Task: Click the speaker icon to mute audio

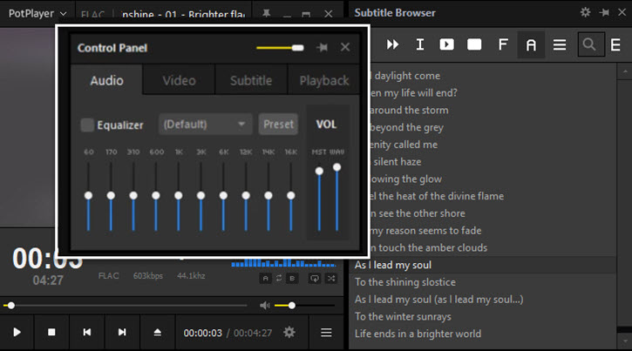Action: (265, 306)
